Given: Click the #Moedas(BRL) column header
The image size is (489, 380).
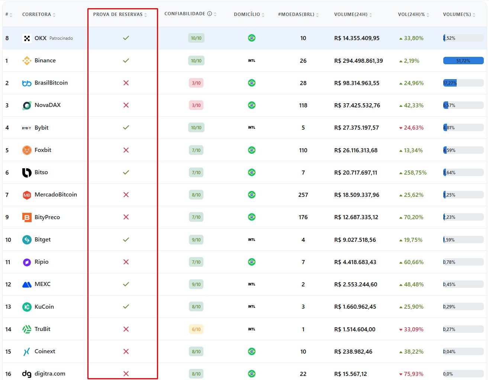Looking at the screenshot, I should (296, 14).
